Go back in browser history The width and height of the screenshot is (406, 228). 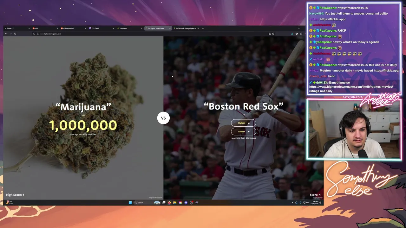(x=6, y=34)
